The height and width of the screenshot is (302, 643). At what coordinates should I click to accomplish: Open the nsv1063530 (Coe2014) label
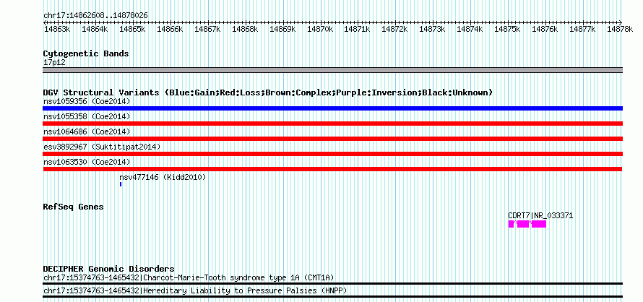tap(87, 162)
